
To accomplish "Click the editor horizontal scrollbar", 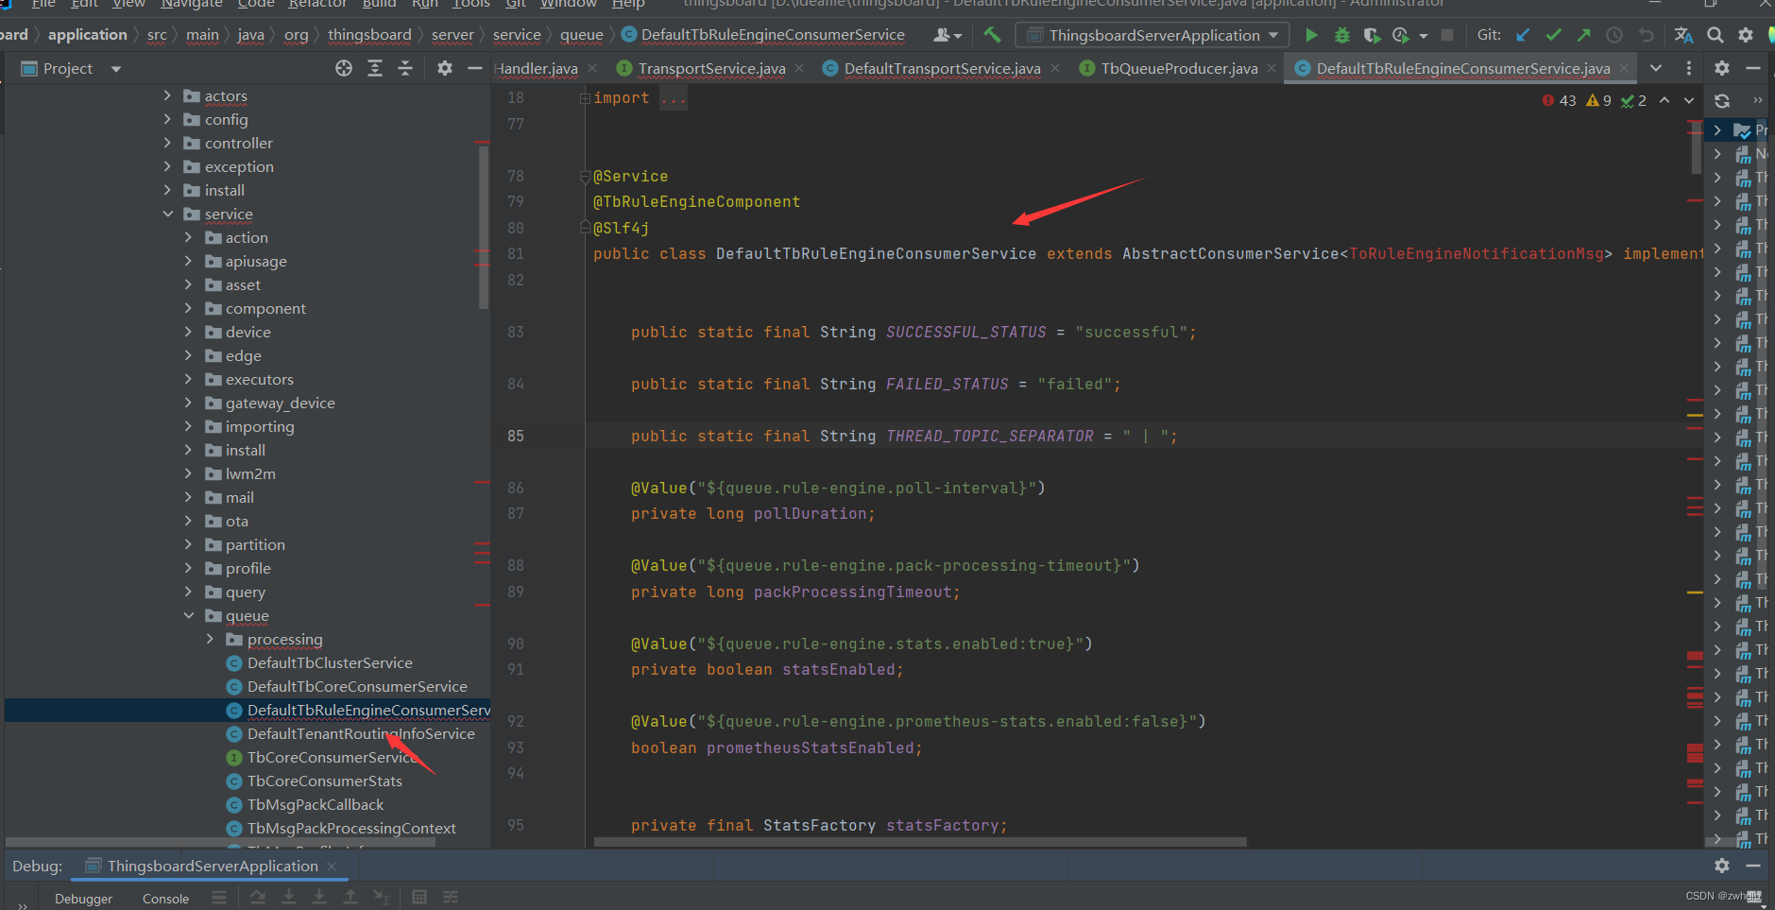I will click(920, 841).
